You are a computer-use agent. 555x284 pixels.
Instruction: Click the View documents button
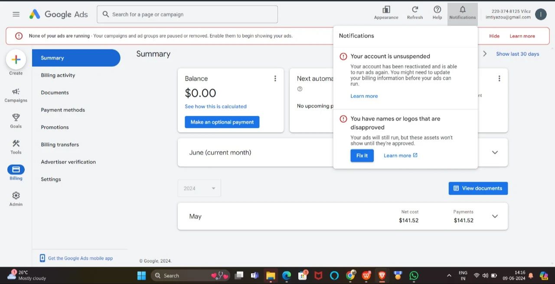coord(478,188)
